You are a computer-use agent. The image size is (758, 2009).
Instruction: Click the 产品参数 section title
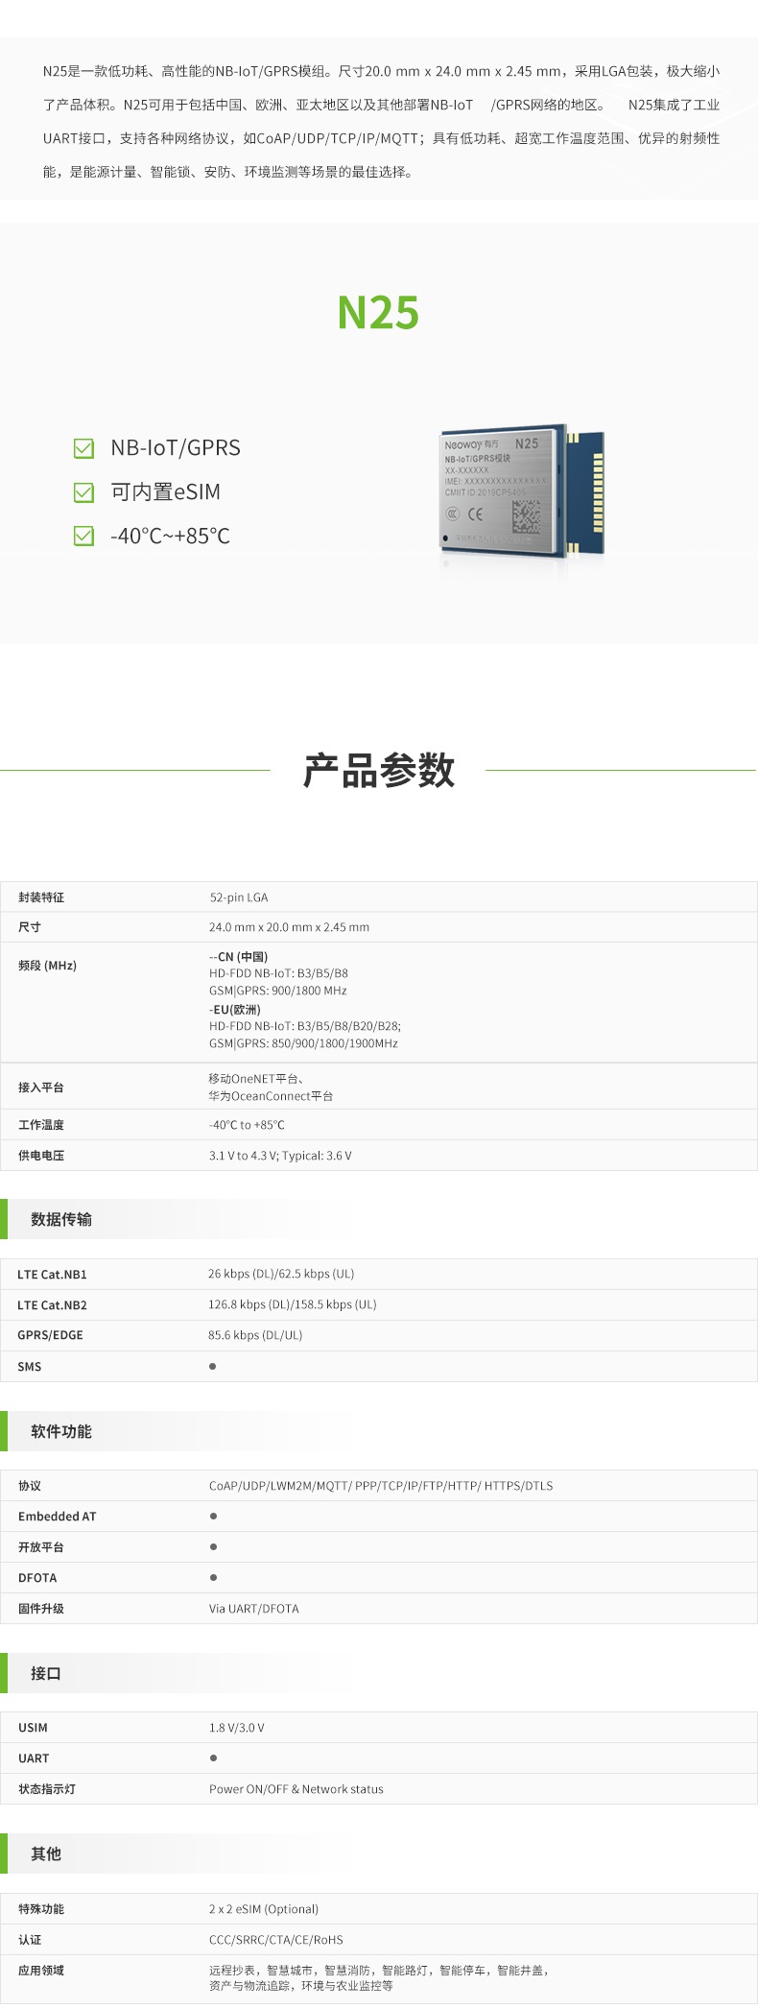(x=379, y=771)
